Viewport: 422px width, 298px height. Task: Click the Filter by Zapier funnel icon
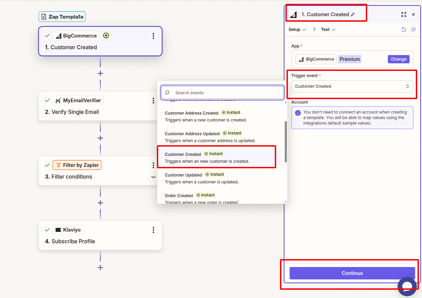(59, 165)
